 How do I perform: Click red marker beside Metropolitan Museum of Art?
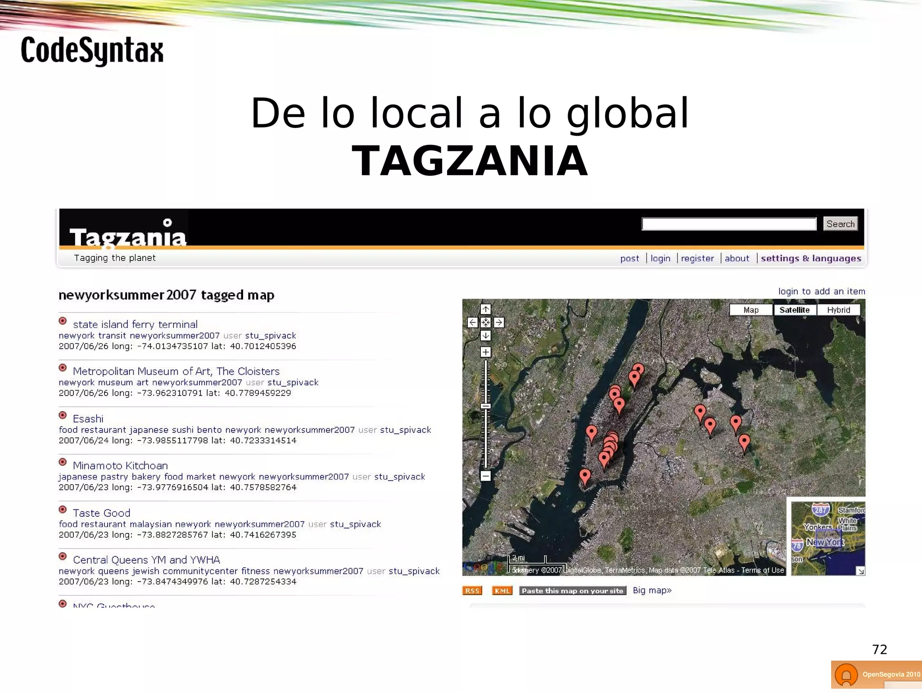[x=63, y=368]
